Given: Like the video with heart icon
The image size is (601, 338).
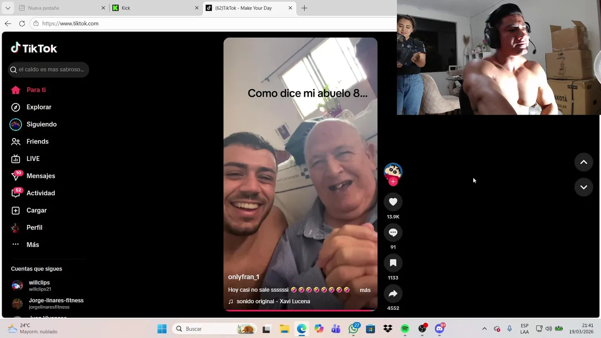Looking at the screenshot, I should (393, 202).
